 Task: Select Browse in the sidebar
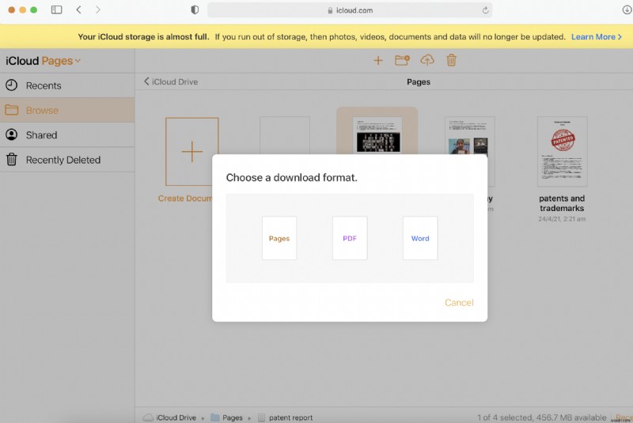(x=67, y=110)
